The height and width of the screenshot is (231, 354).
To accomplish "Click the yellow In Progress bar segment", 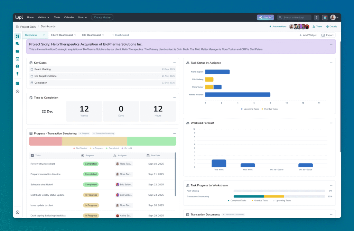I will click(x=95, y=141).
